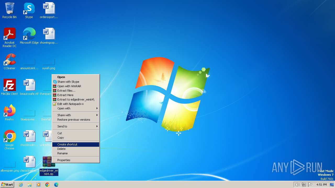This screenshot has width=335, height=188.
Task: Launch Google Chrome desktop shortcut
Action: (9, 140)
